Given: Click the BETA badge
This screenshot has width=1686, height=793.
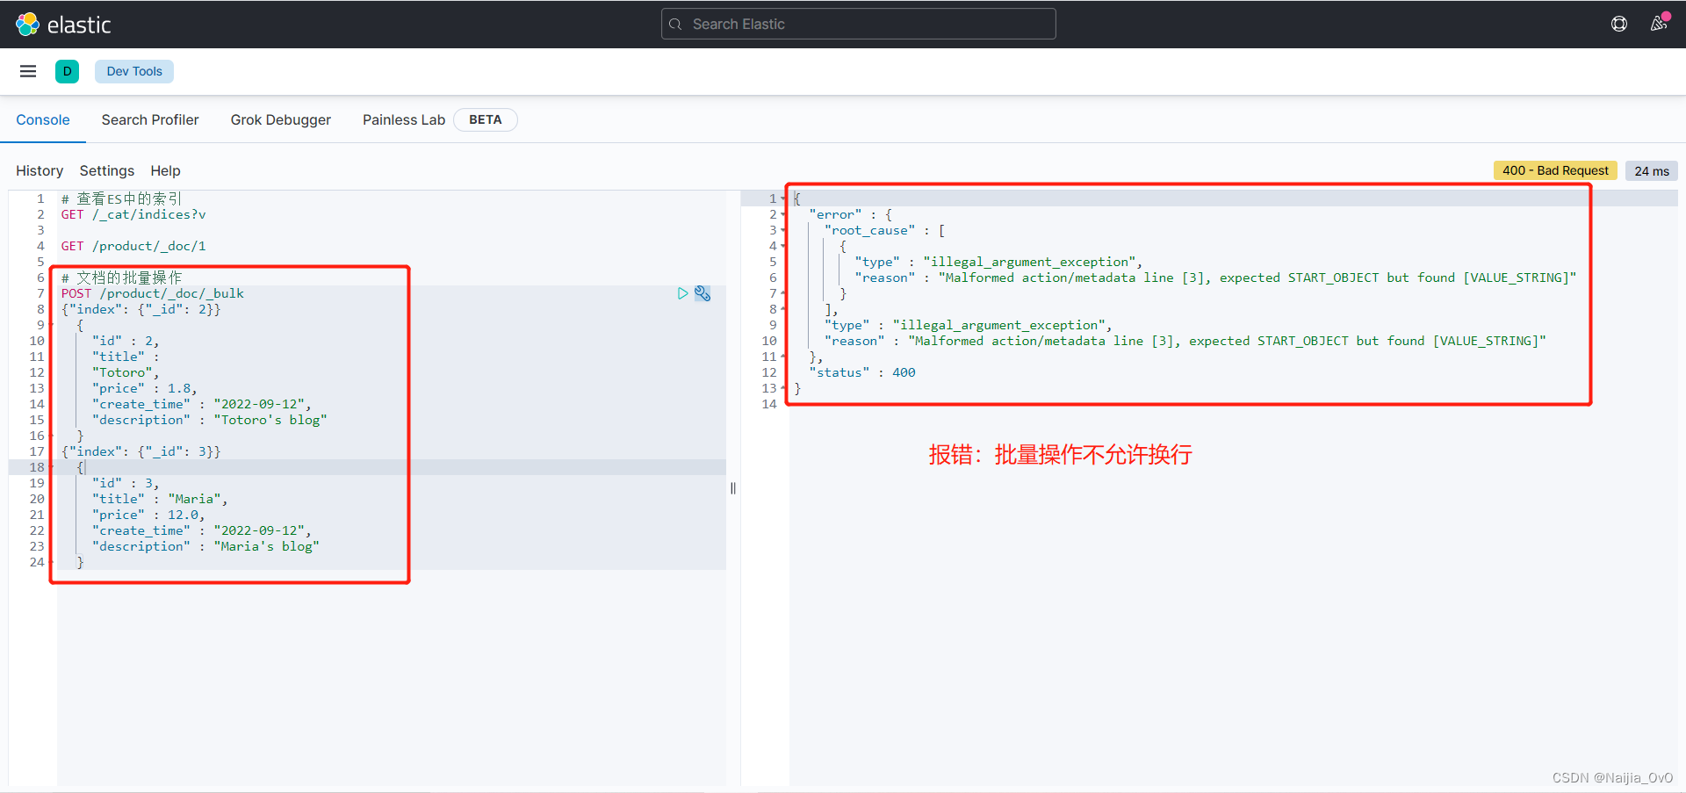Looking at the screenshot, I should (486, 119).
